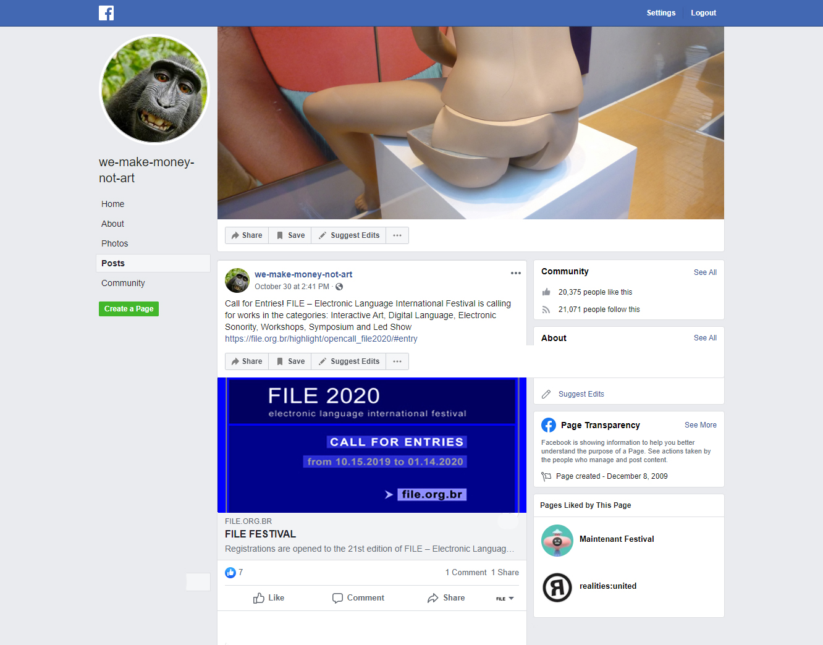
Task: Open the file.org.br opencall link
Action: (x=321, y=339)
